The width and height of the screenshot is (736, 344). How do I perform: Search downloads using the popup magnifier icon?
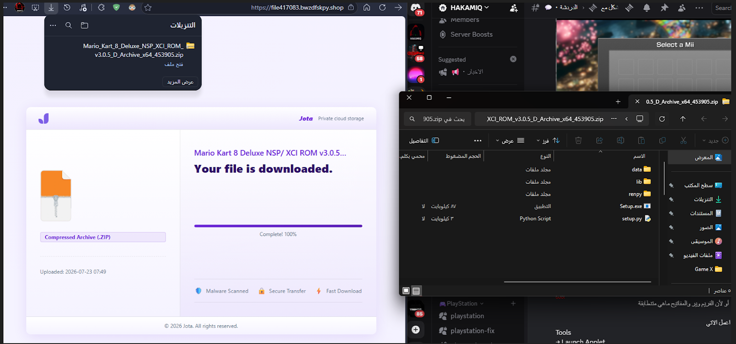69,25
